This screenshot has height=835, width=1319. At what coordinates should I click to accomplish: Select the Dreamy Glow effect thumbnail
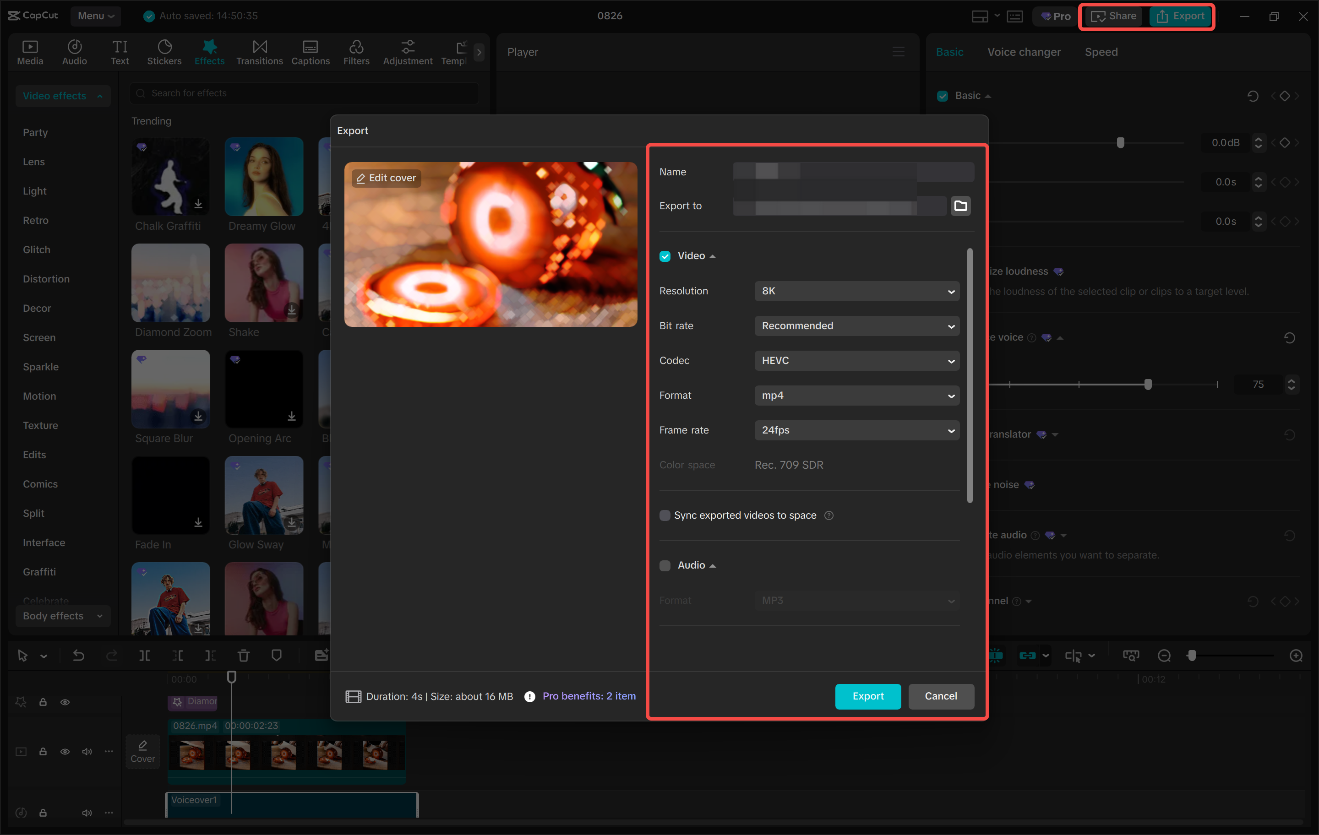263,177
